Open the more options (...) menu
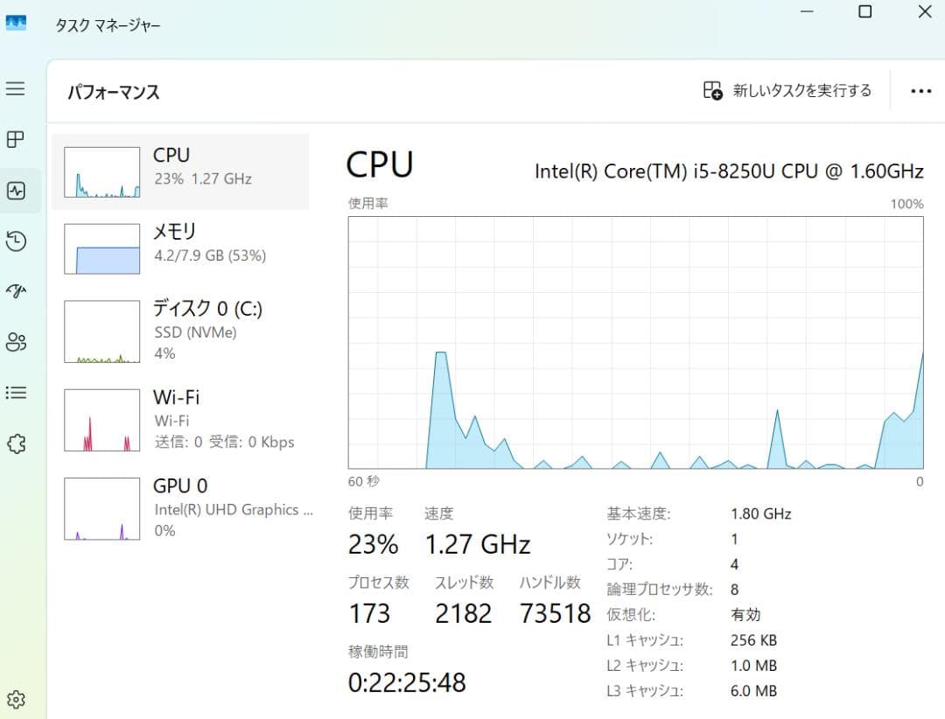The height and width of the screenshot is (719, 945). tap(920, 90)
